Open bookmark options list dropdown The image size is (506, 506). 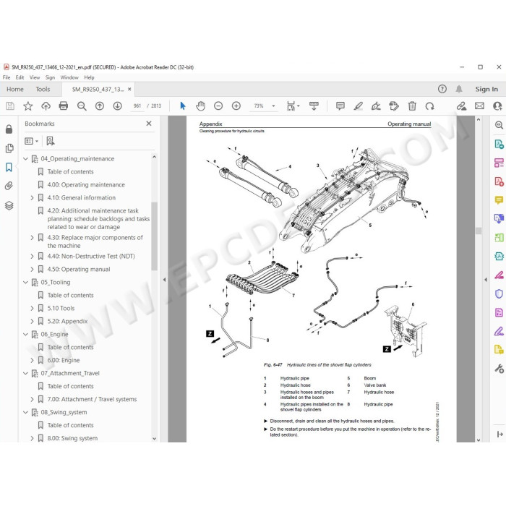pyautogui.click(x=31, y=141)
